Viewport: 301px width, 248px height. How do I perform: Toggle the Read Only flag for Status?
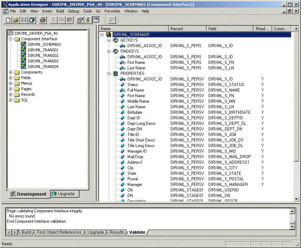click(x=262, y=84)
